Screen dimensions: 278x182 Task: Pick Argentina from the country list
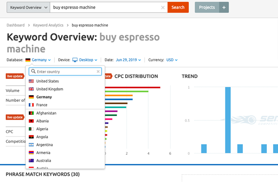65,145
